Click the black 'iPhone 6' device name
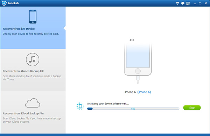The height and width of the screenshot is (136, 210). tap(130, 92)
